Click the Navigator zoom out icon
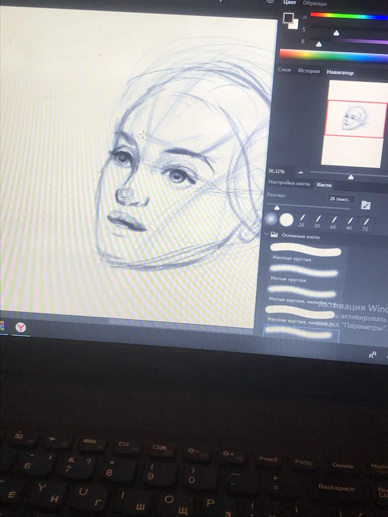Screen dimensions: 388x517 click(x=301, y=172)
